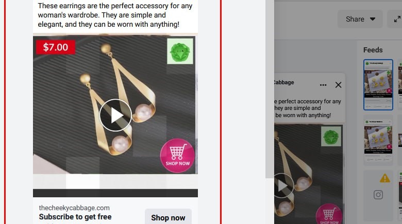Screen dimensions: 402x224
Task: Play the earrings video in the ad preview
Action: [115, 115]
